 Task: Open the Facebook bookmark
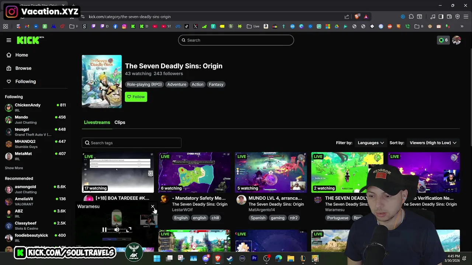tap(115, 26)
